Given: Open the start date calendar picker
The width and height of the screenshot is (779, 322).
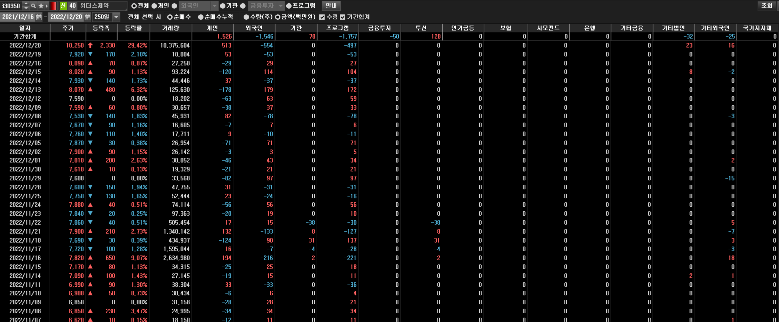Looking at the screenshot, I should [x=39, y=17].
